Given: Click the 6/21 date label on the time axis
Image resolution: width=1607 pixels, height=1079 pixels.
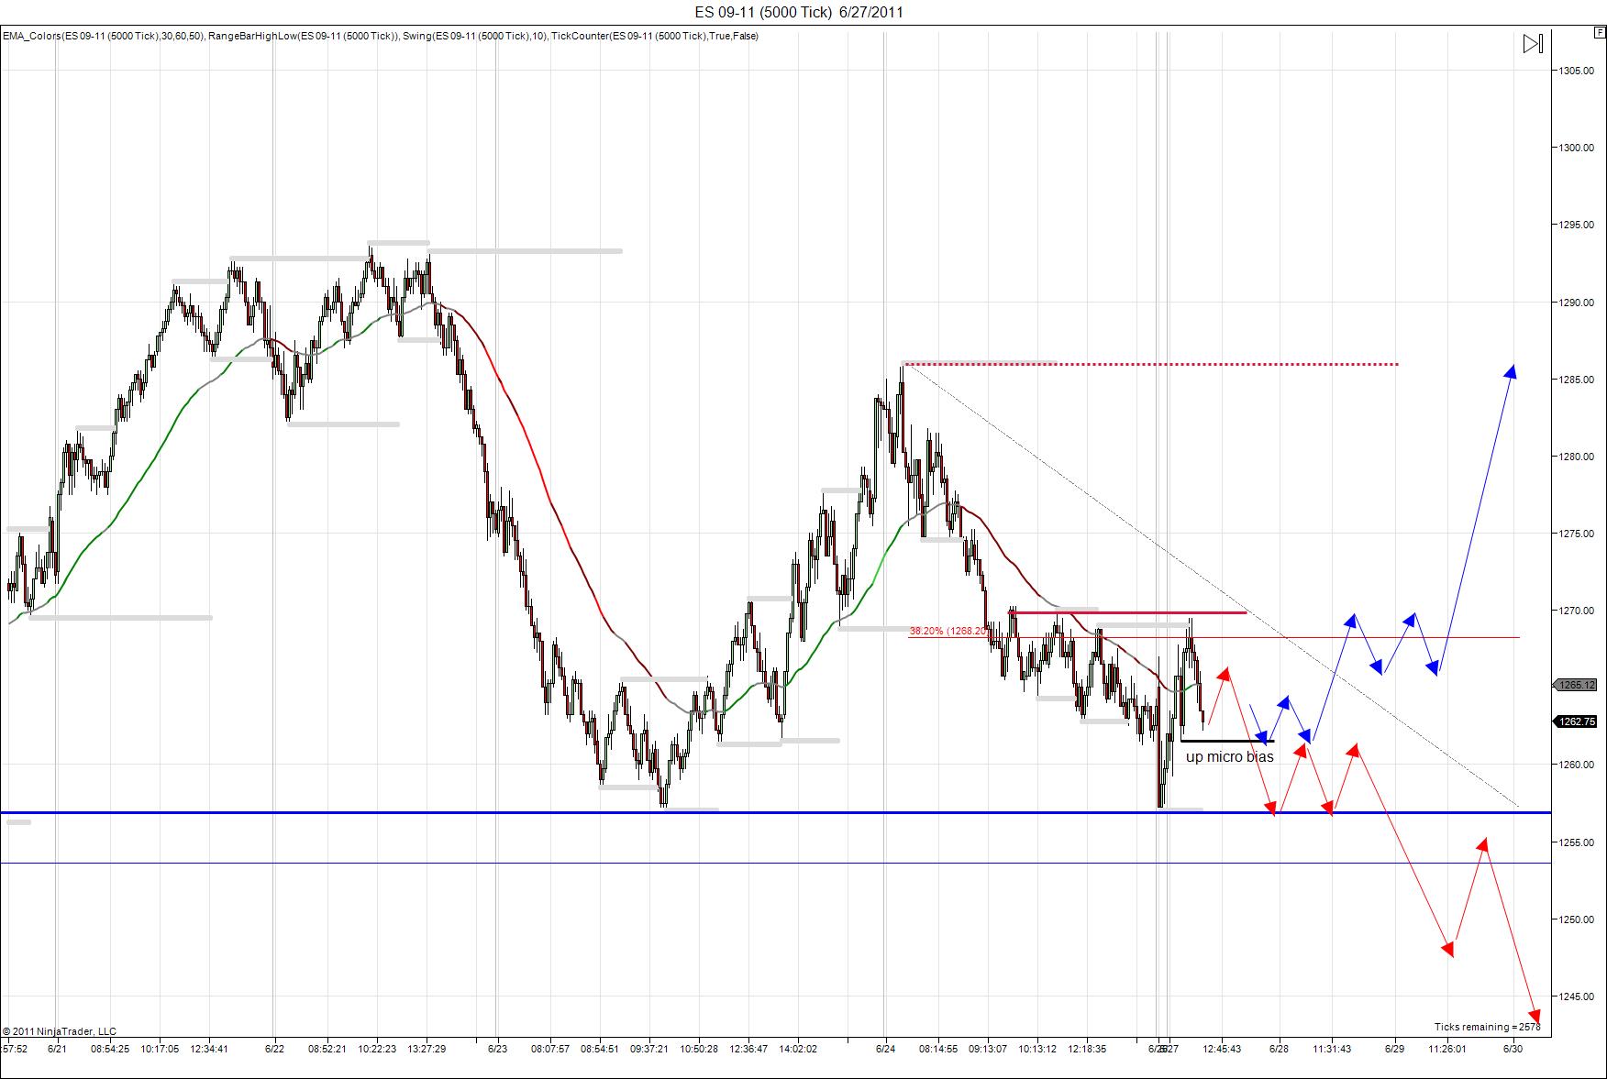Looking at the screenshot, I should tap(57, 1049).
